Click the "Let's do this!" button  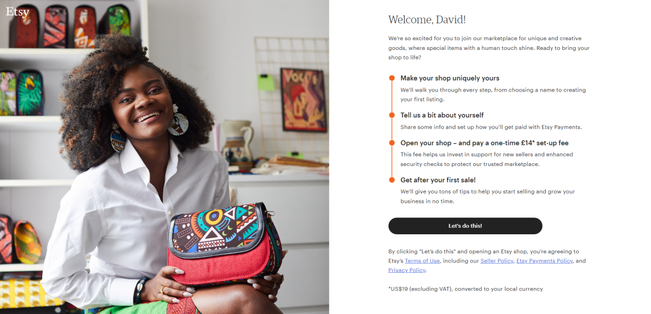click(x=465, y=226)
